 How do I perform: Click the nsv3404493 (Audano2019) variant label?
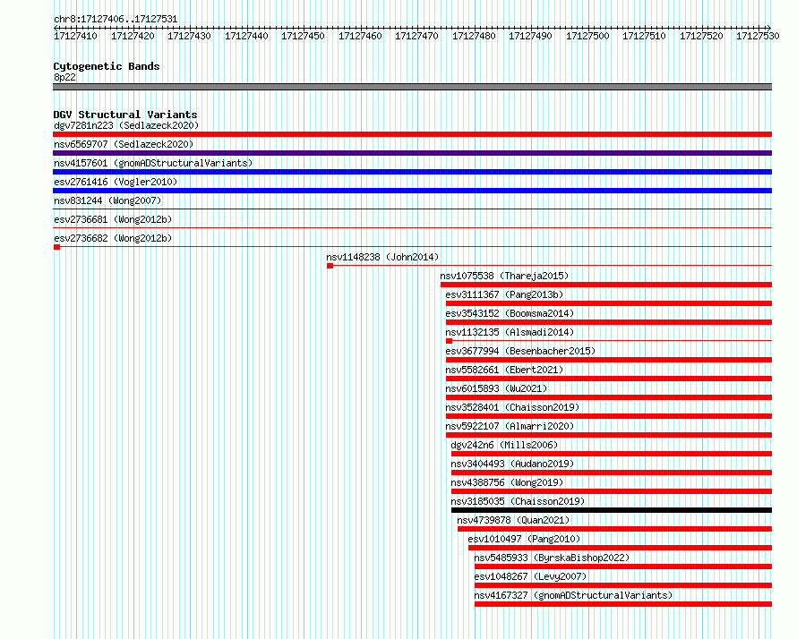click(x=512, y=464)
